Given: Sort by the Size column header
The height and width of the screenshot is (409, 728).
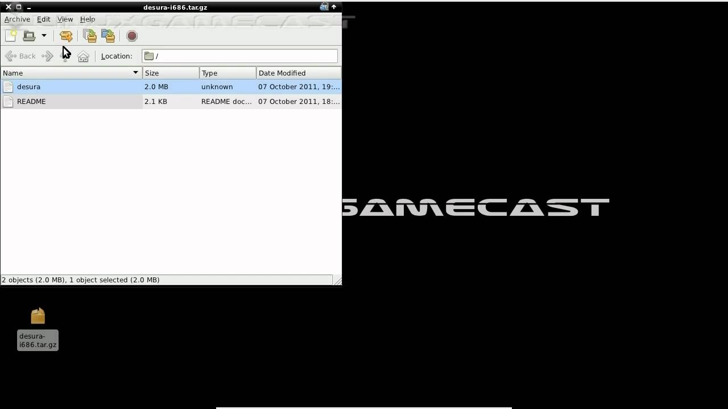Looking at the screenshot, I should [x=171, y=73].
